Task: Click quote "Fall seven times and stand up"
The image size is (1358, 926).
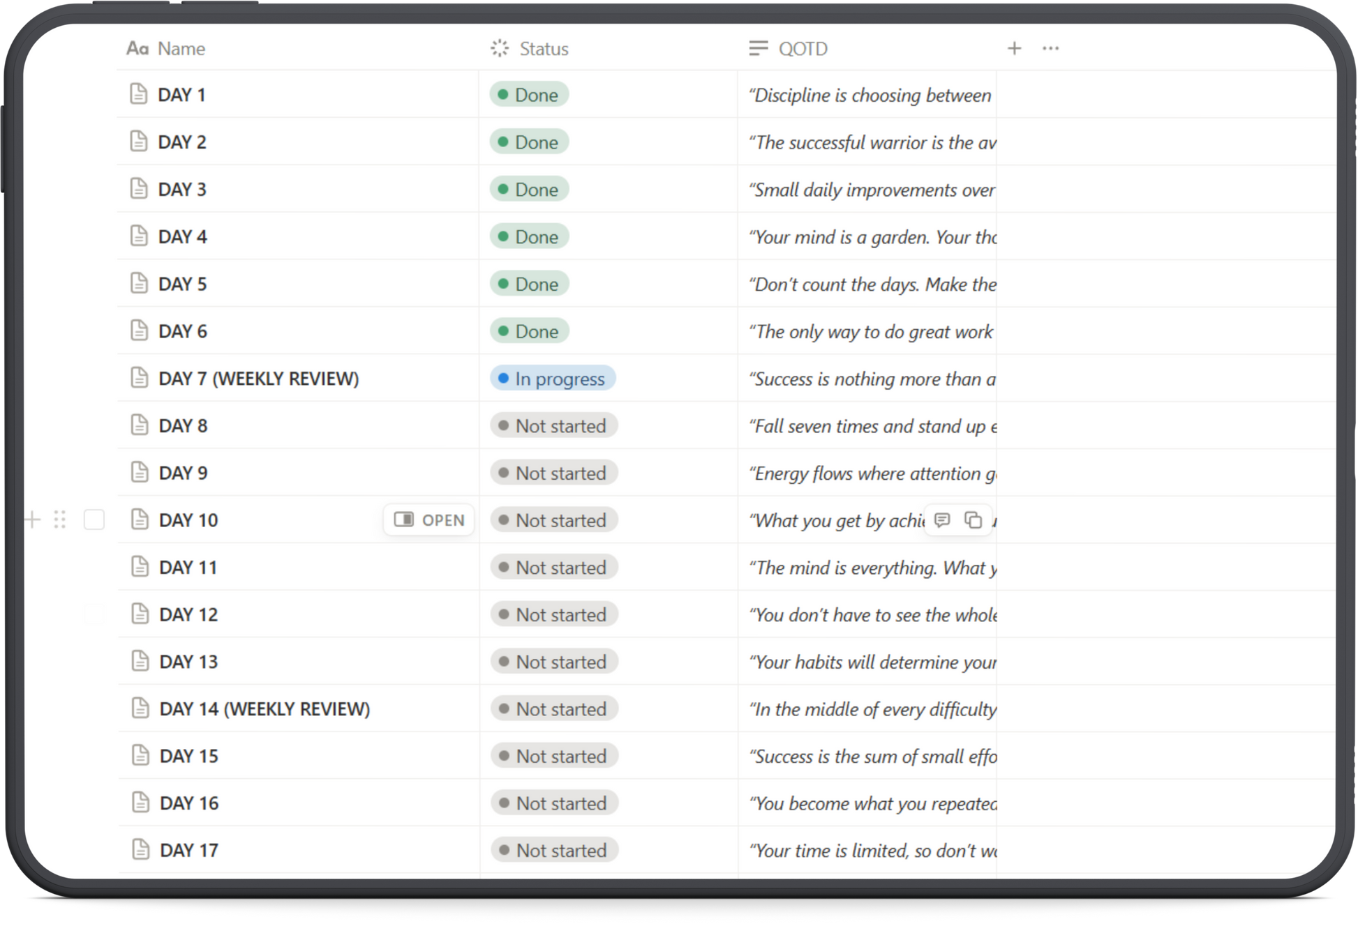Action: pos(867,426)
